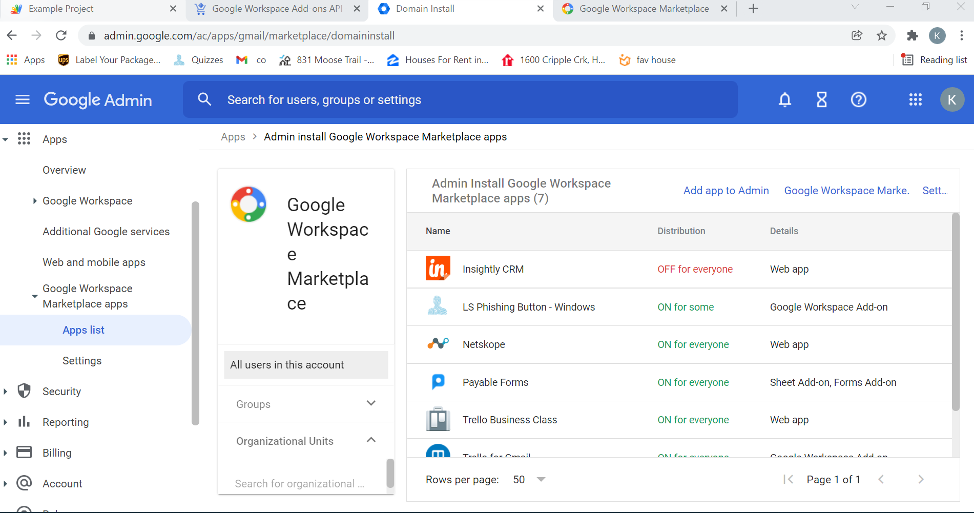Collapse the Apps section arrow
974x513 pixels.
(5, 139)
